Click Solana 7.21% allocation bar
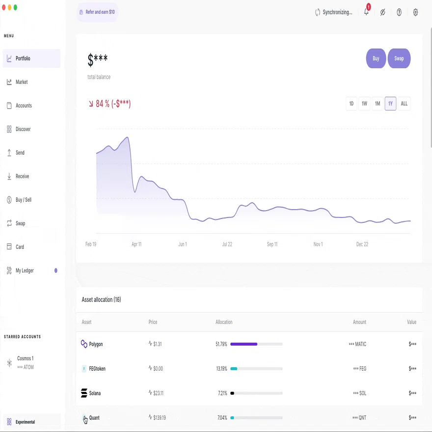This screenshot has height=432, width=432. click(x=256, y=393)
